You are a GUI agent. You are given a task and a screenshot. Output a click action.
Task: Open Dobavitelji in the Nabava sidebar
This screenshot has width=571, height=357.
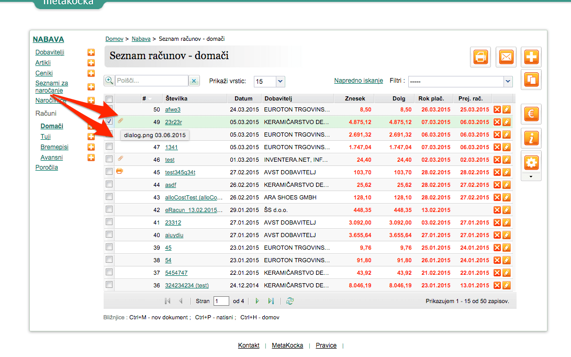coord(50,52)
